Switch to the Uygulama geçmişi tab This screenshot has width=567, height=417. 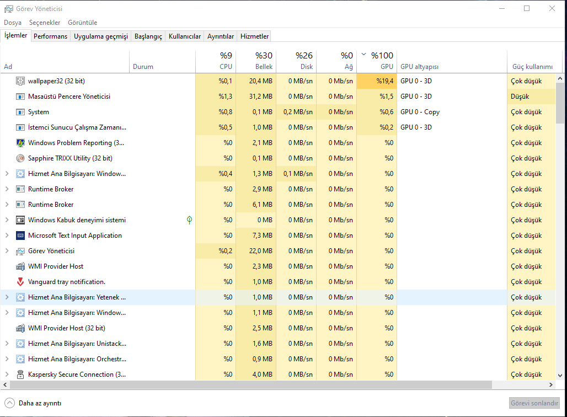[x=101, y=36]
